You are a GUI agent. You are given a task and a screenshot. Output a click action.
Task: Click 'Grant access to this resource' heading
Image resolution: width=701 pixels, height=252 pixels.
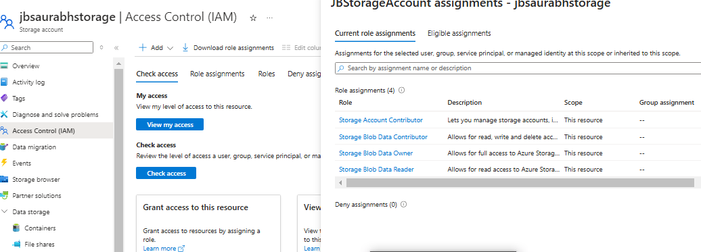coord(196,207)
